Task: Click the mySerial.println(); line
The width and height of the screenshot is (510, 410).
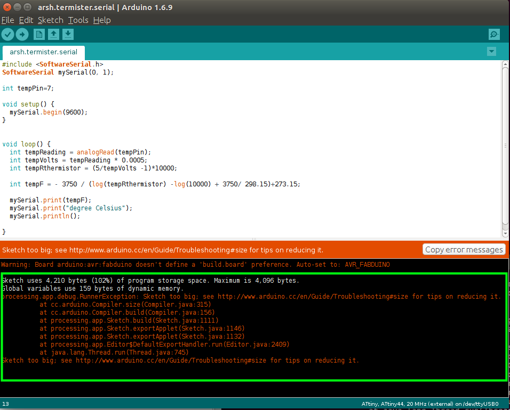Action: tap(45, 216)
